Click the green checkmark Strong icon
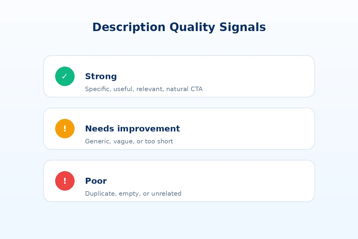 tap(65, 76)
